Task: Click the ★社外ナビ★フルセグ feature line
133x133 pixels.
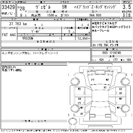Action: pyautogui.click(x=104, y=23)
